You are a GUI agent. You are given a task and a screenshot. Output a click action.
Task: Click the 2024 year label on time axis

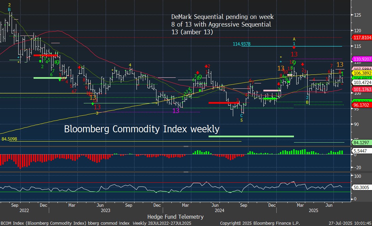point(220,210)
